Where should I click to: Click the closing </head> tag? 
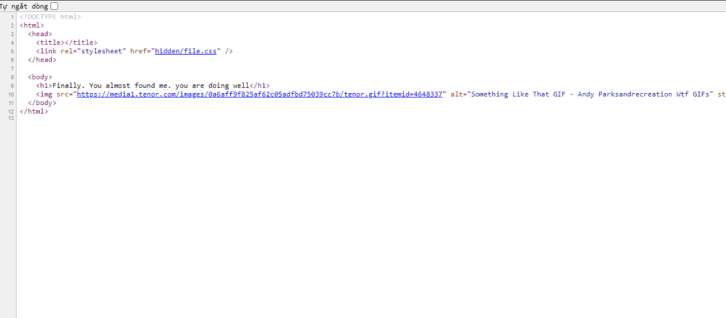(42, 60)
